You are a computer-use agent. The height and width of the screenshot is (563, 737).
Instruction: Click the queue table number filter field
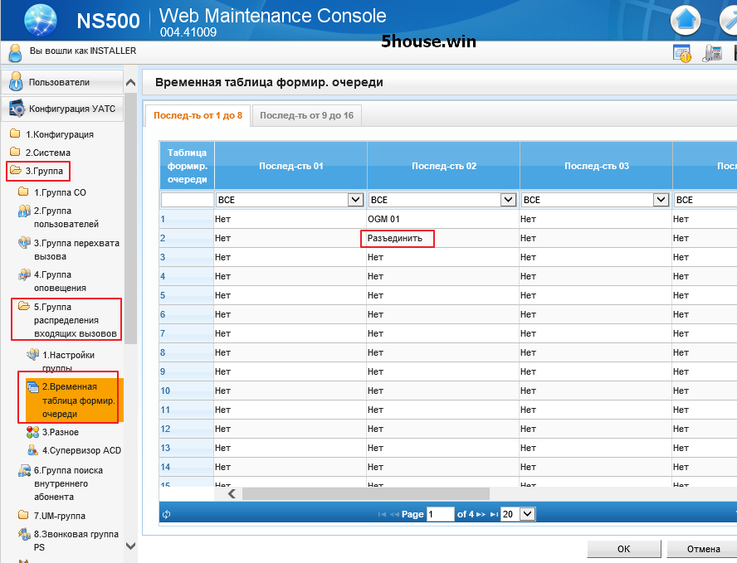pos(187,200)
